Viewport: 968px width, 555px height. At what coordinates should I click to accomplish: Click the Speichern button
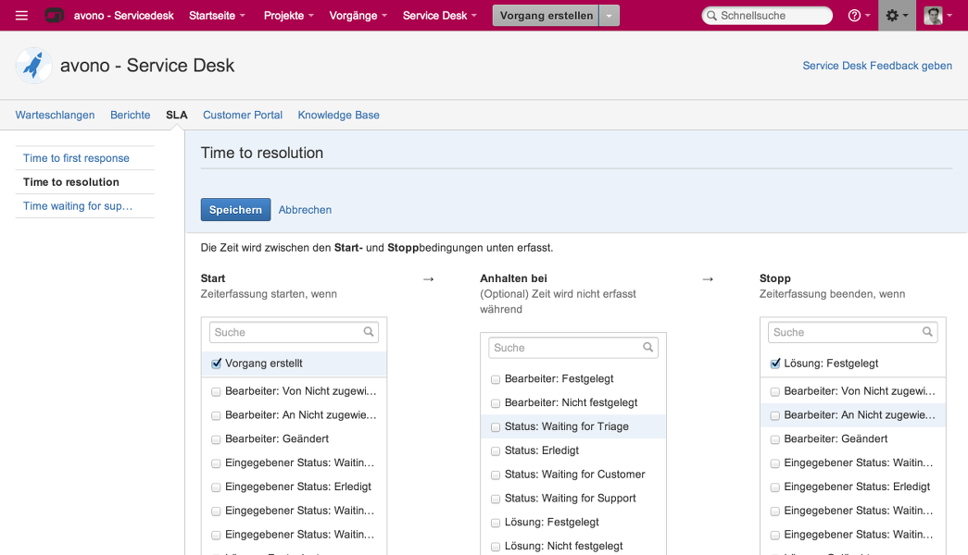[235, 210]
